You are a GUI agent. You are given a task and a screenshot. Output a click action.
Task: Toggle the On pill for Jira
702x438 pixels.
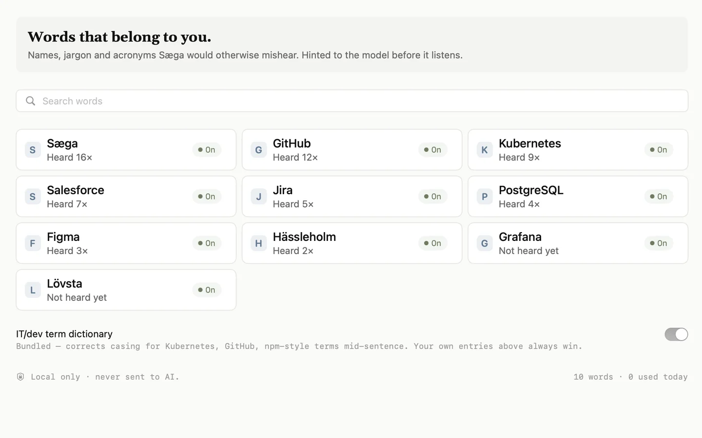(x=433, y=197)
